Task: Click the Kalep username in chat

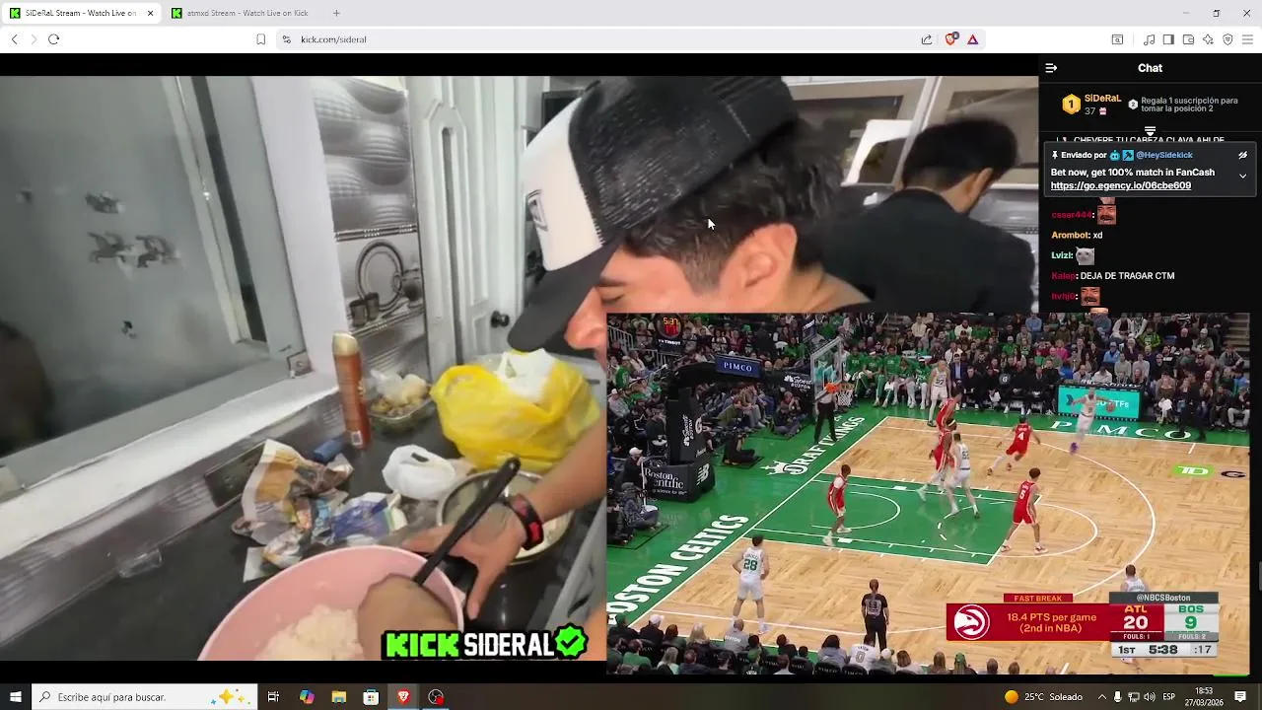Action: coord(1063,276)
